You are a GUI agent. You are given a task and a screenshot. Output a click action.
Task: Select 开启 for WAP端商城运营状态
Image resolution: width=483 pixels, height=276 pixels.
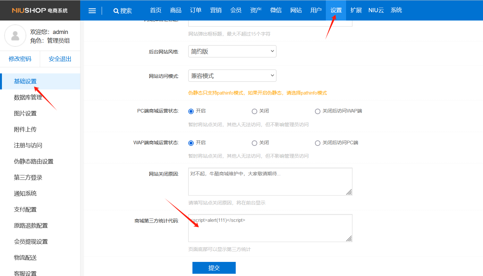191,143
